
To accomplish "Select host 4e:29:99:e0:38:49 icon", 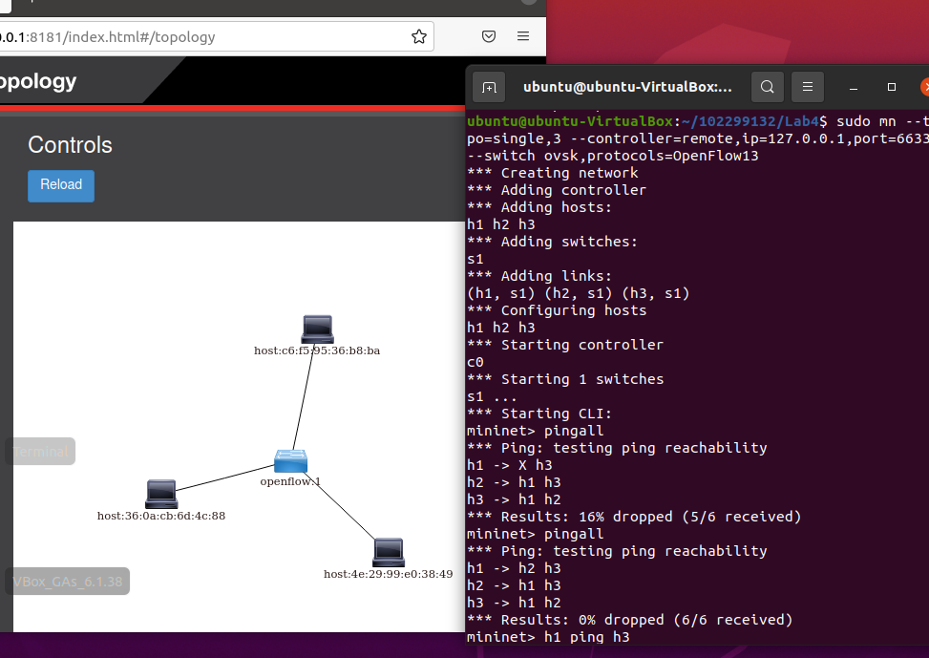I will 389,553.
